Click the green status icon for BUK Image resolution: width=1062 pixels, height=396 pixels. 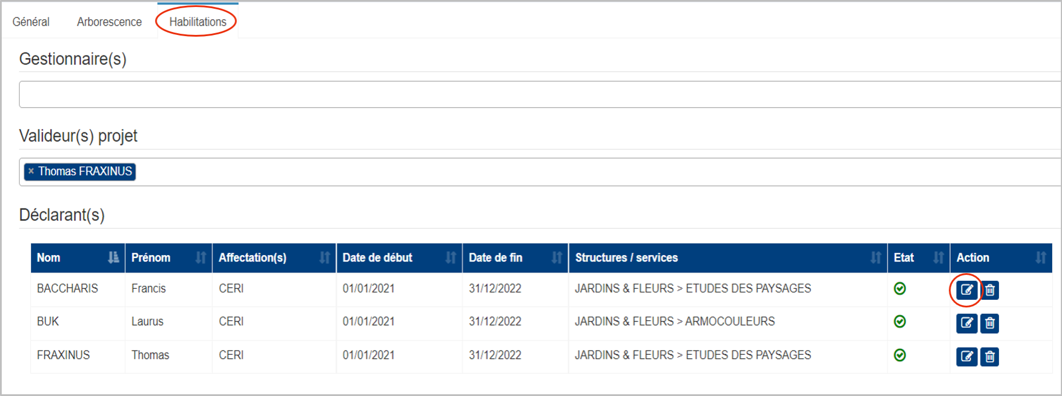coord(899,321)
